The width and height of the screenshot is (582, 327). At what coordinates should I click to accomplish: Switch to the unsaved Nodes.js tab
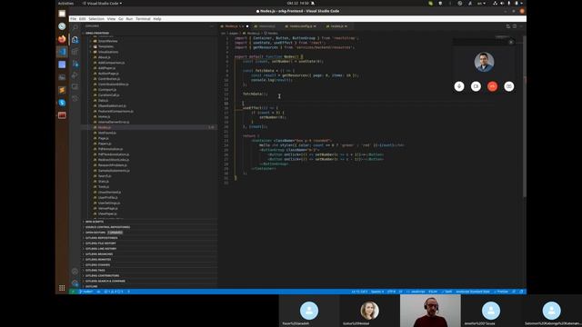[x=235, y=26]
